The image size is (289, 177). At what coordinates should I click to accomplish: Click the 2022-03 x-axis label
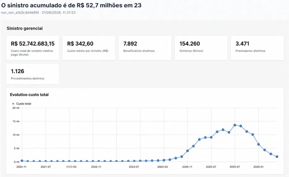point(71,167)
